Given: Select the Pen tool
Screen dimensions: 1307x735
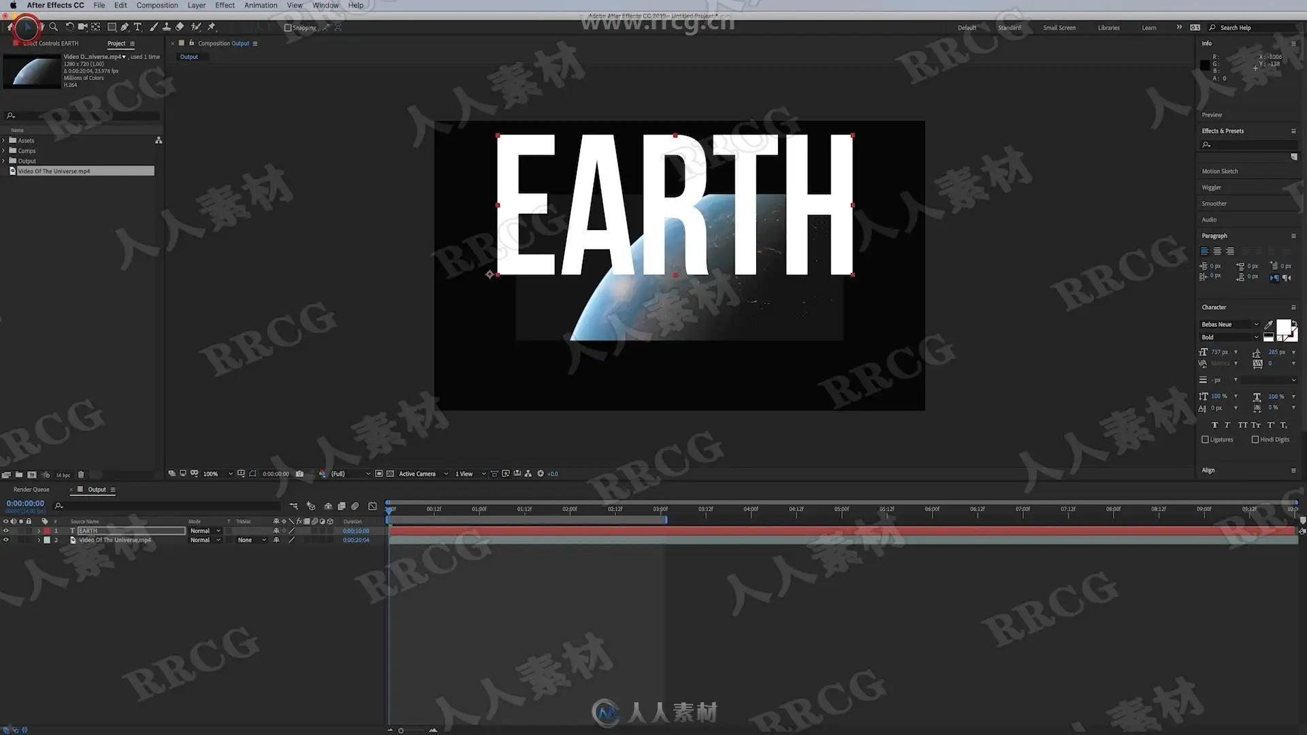Looking at the screenshot, I should (x=125, y=27).
